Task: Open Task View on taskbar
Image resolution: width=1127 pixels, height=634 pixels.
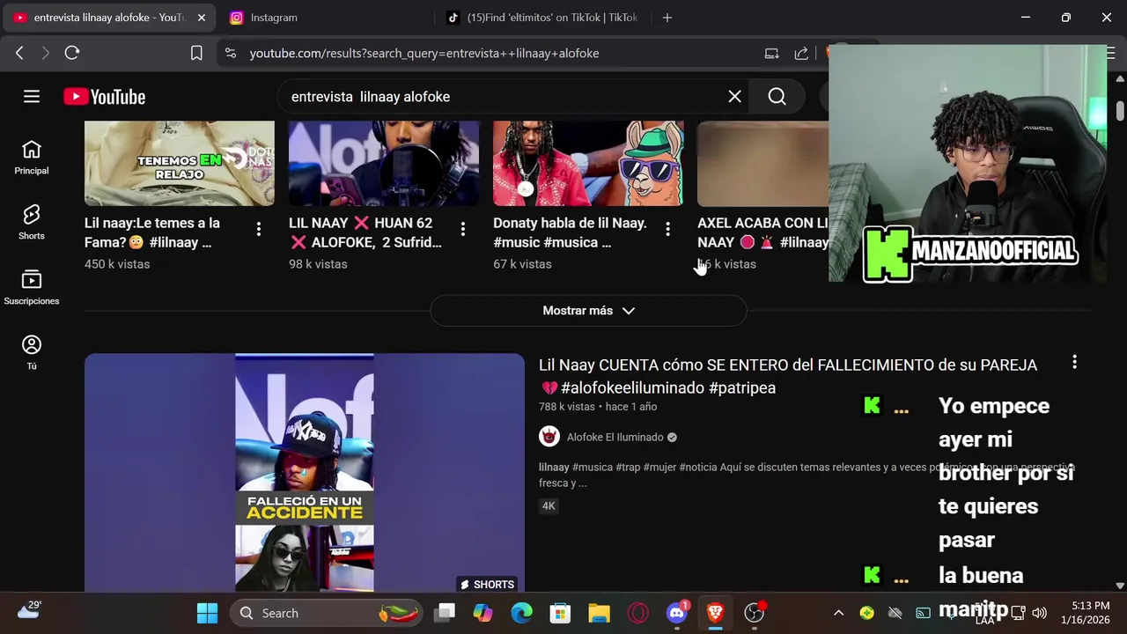Action: (x=446, y=613)
